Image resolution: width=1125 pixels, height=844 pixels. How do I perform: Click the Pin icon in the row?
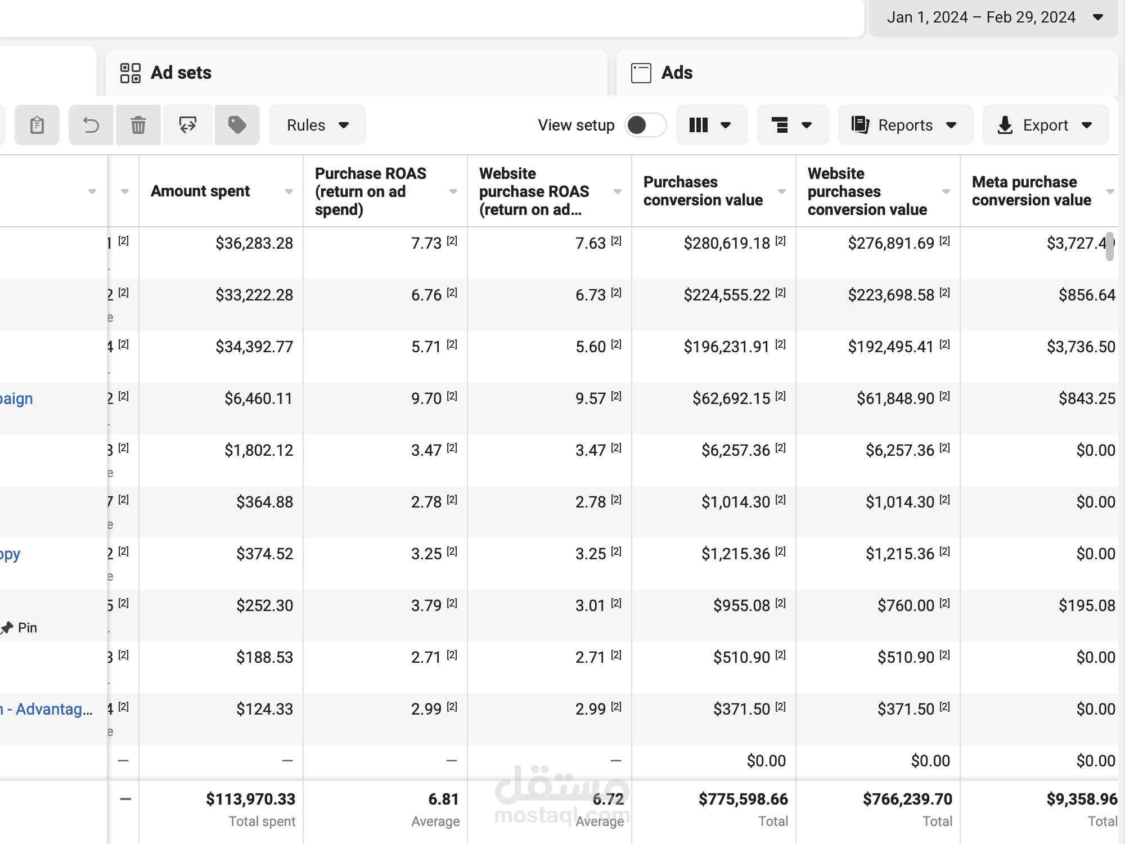coord(7,628)
